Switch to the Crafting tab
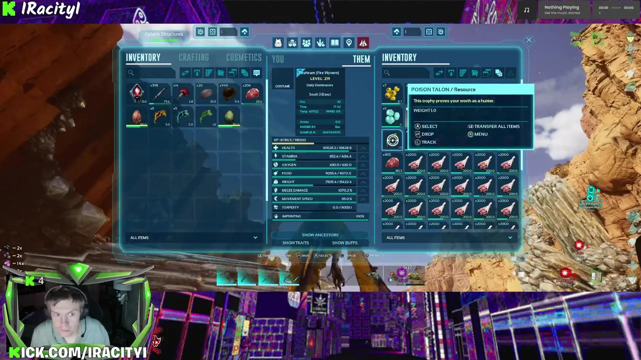 [x=194, y=57]
